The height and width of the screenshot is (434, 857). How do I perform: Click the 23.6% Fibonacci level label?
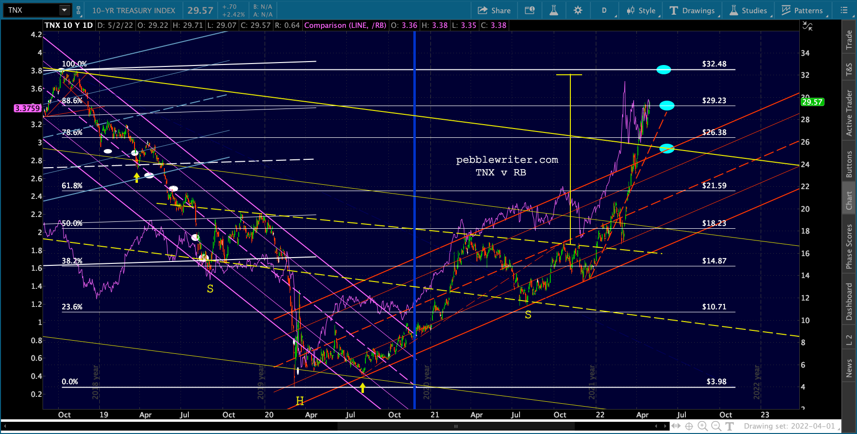pyautogui.click(x=72, y=307)
